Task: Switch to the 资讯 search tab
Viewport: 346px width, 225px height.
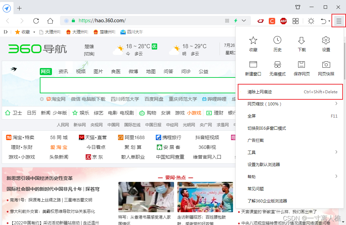Action: pos(63,71)
